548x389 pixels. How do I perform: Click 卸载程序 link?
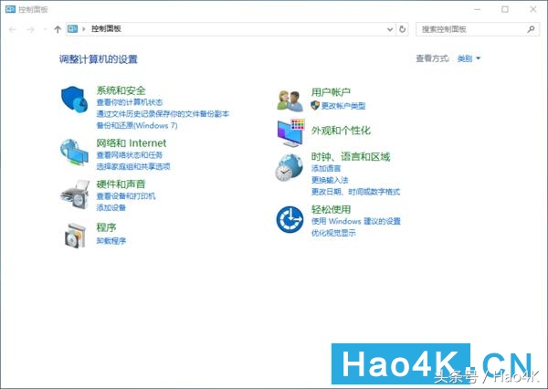(111, 241)
